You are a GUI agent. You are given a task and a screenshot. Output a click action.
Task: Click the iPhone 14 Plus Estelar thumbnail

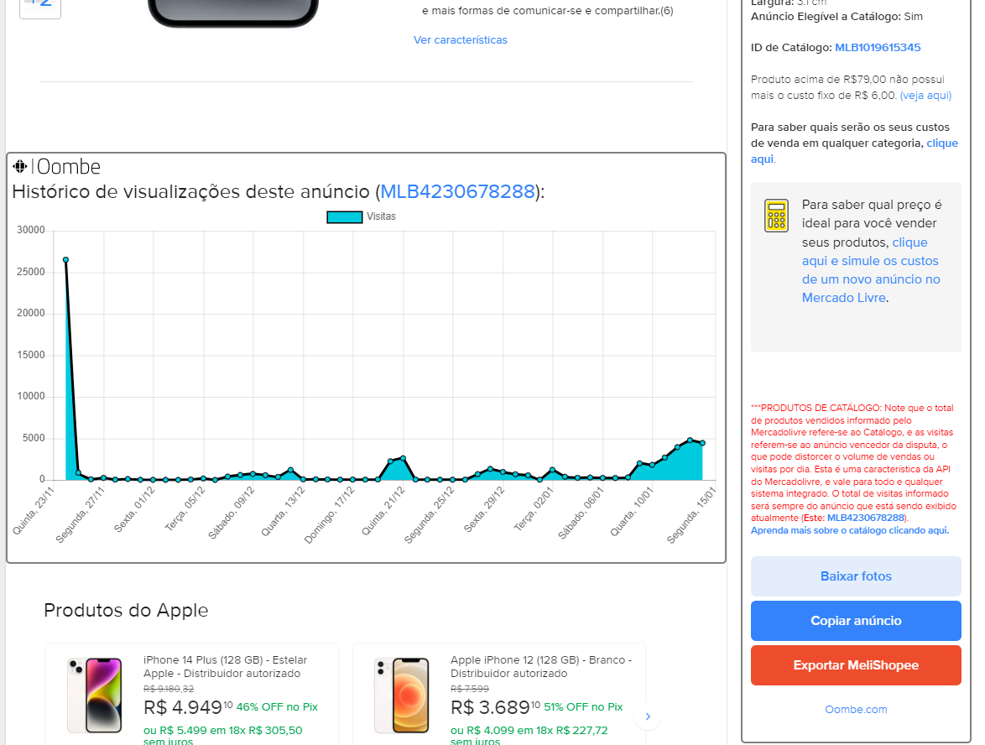pos(95,695)
